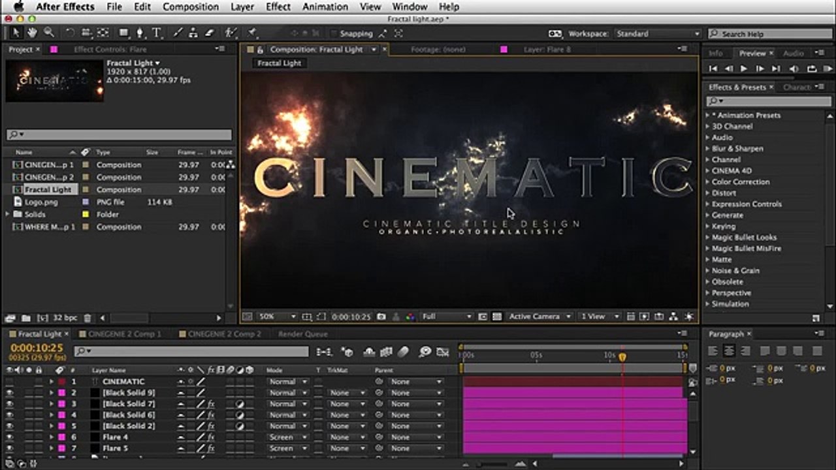Click the Fractal Light breadcrumb button in viewer
Image resolution: width=836 pixels, height=470 pixels.
coord(279,63)
